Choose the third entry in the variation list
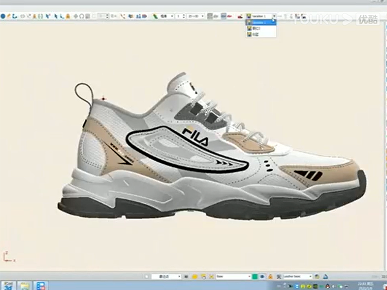The height and width of the screenshot is (290, 387). (258, 34)
